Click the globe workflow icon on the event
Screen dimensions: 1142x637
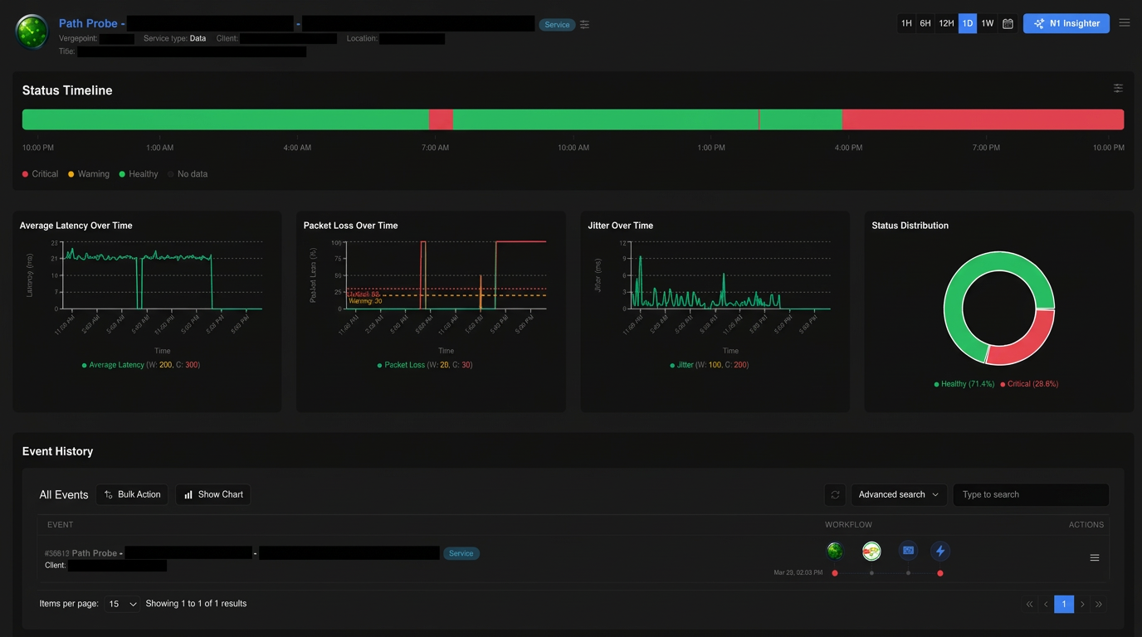click(835, 550)
